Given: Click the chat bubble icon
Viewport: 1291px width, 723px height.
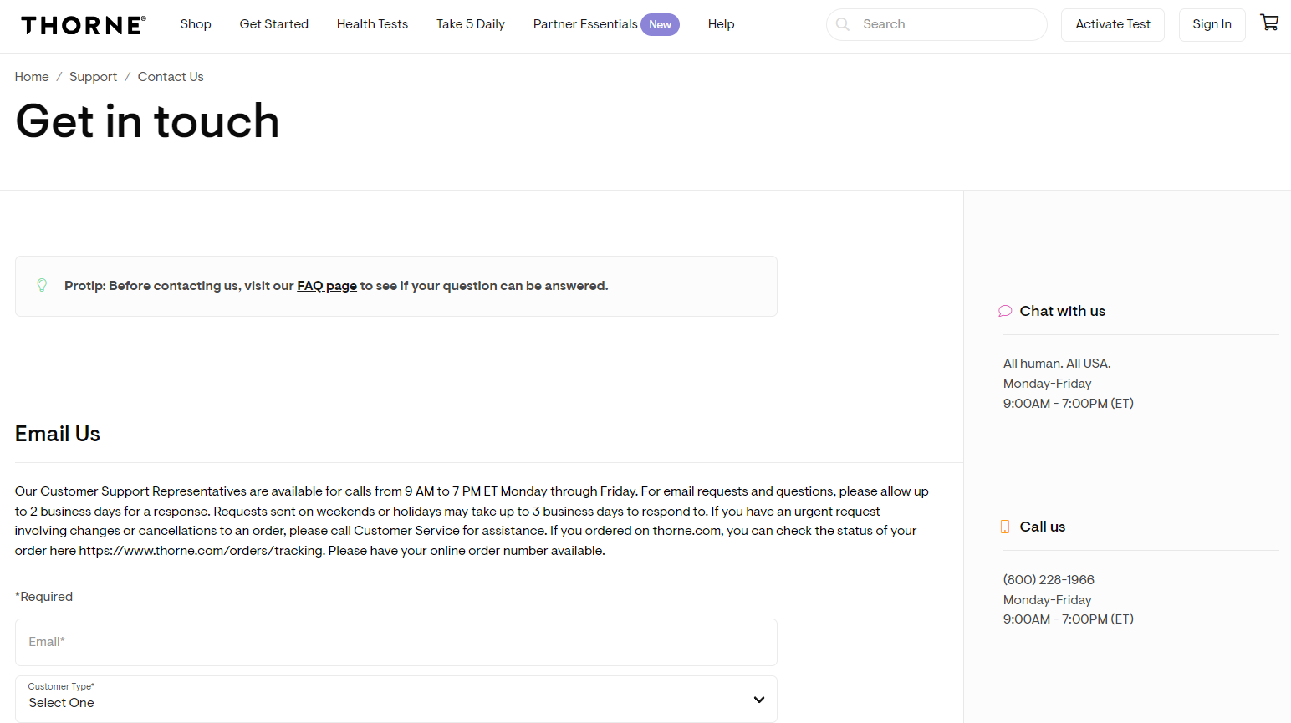Looking at the screenshot, I should click(x=1005, y=311).
